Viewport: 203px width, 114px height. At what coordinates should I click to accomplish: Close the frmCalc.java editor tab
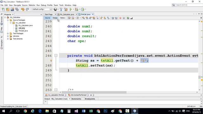pos(93,15)
